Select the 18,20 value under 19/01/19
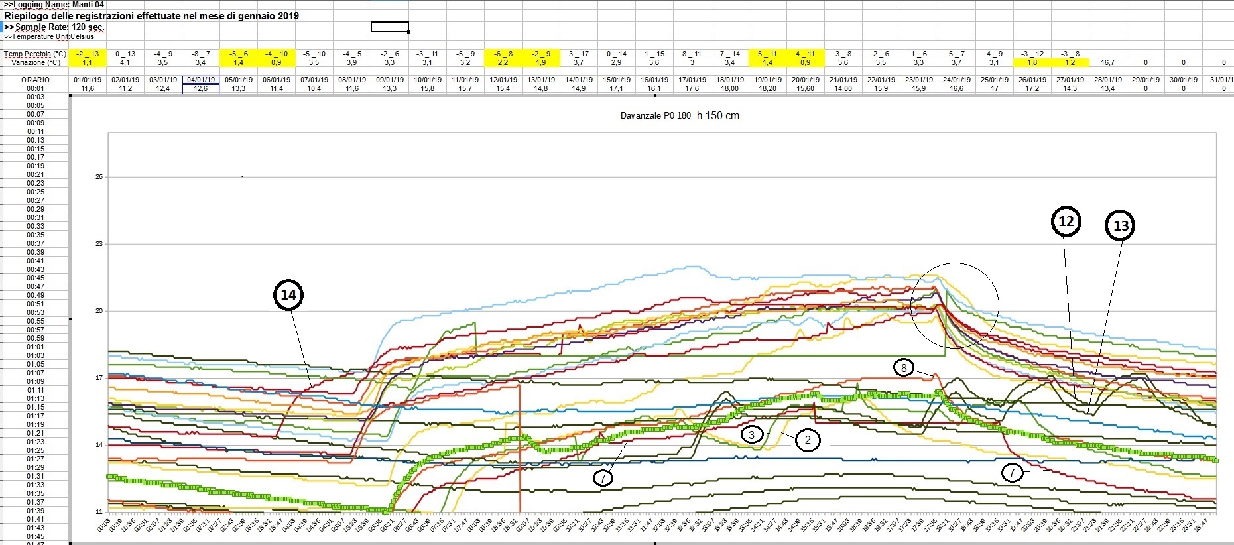 coord(767,88)
